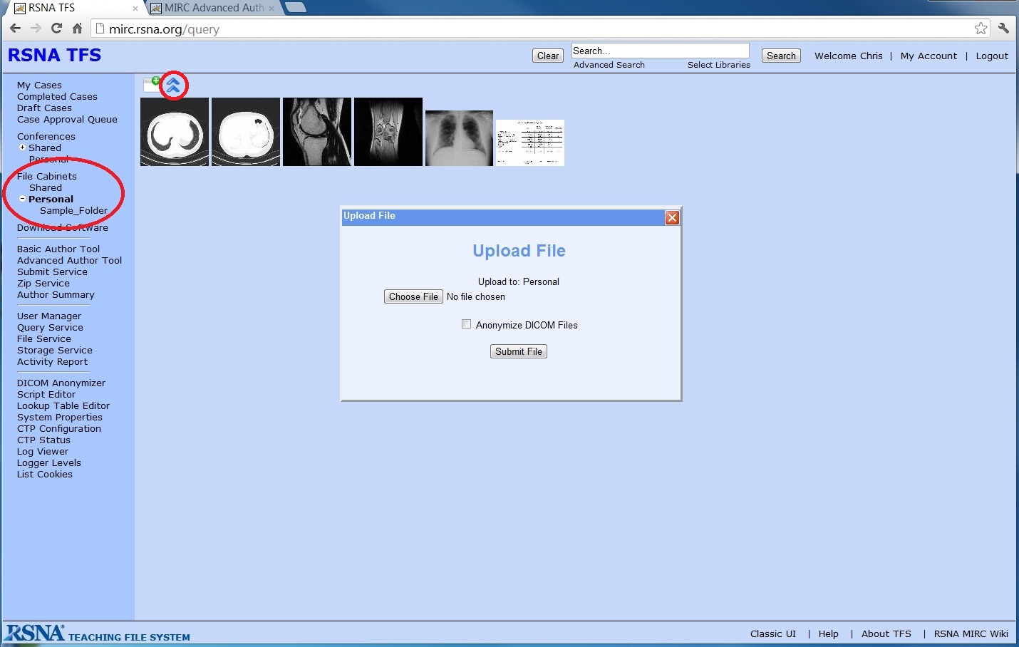Open the first chest CT lung thumbnail

tap(175, 132)
